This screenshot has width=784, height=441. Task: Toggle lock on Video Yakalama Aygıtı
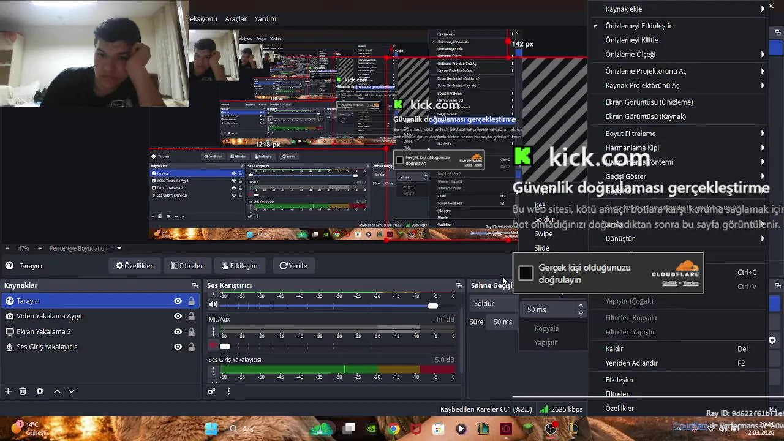[192, 316]
